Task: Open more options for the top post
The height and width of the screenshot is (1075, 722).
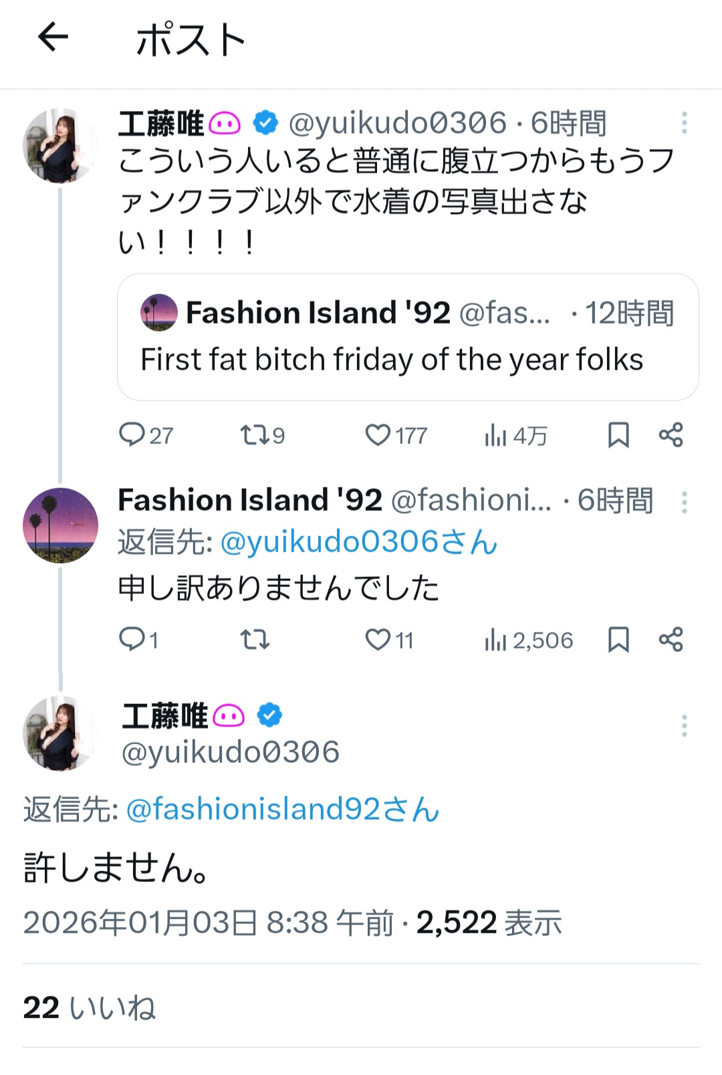Action: 684,123
